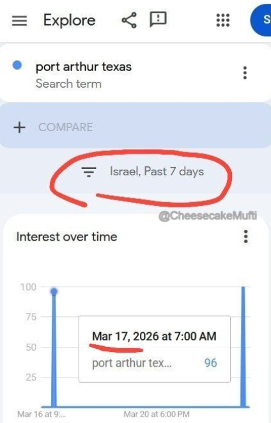The image size is (271, 423).
Task: Open the send feedback icon
Action: (158, 20)
